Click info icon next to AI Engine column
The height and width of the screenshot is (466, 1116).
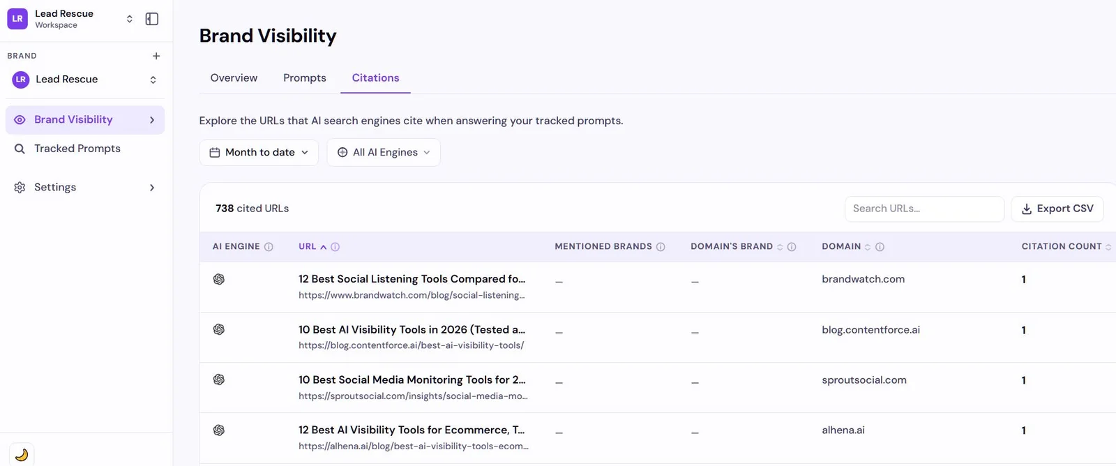point(269,247)
